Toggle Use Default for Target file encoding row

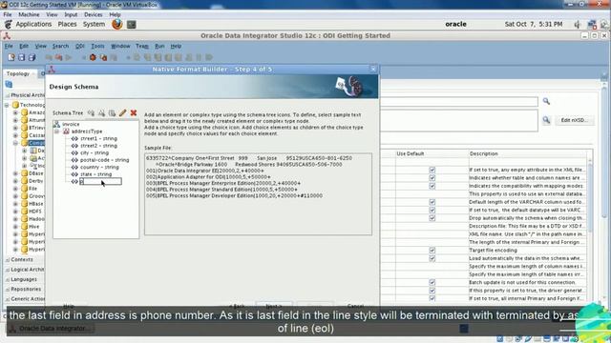pos(432,250)
